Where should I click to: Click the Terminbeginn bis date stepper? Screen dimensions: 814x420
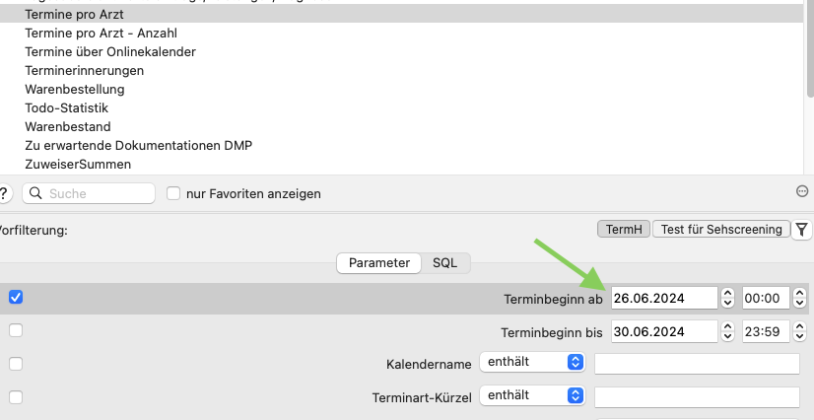[728, 331]
